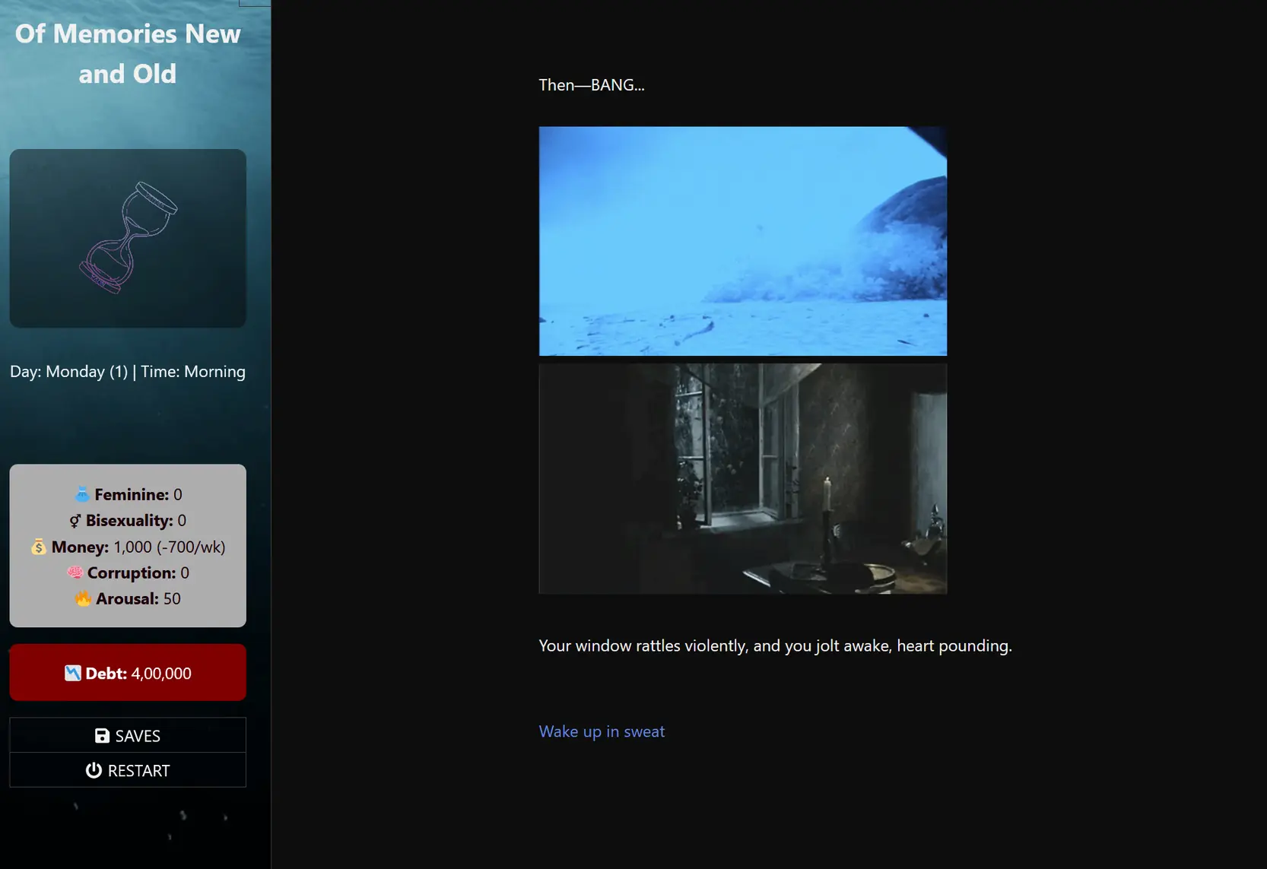Click the flame icon next to Arousal

(83, 599)
